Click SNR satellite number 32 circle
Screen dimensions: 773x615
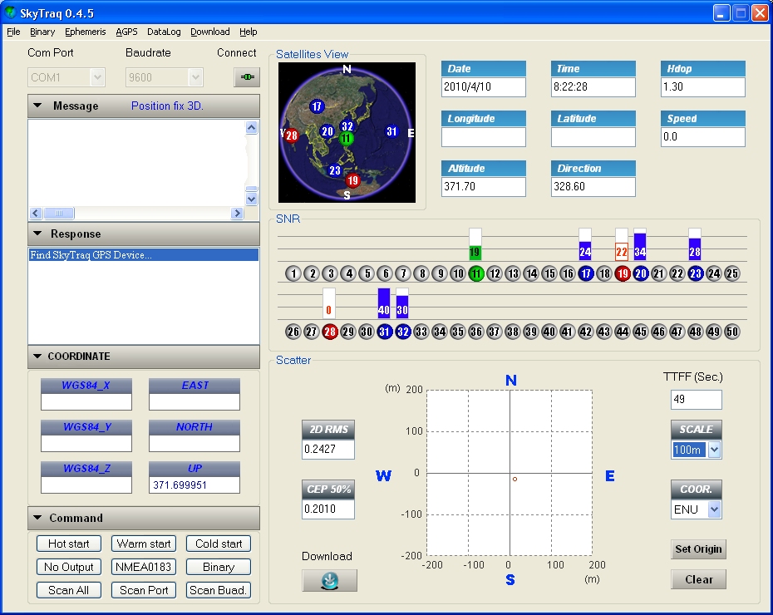click(x=403, y=332)
